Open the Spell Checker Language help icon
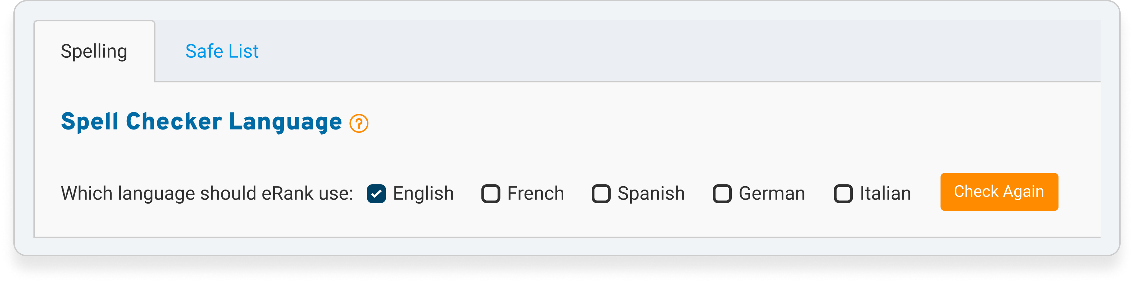Image resolution: width=1134 pixels, height=283 pixels. pyautogui.click(x=359, y=123)
